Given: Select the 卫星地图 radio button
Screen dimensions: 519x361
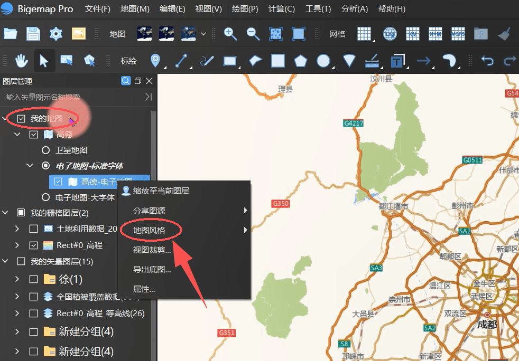Looking at the screenshot, I should 46,150.
